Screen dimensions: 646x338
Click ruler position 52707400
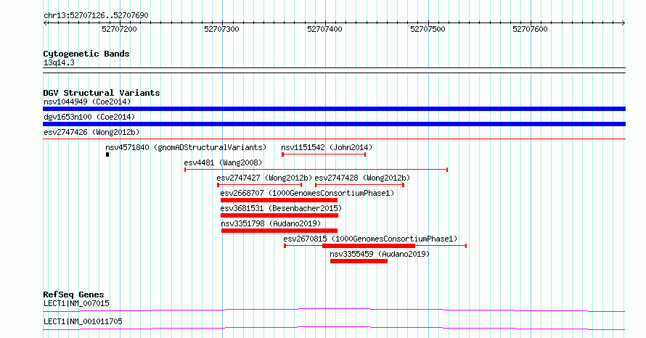point(324,29)
